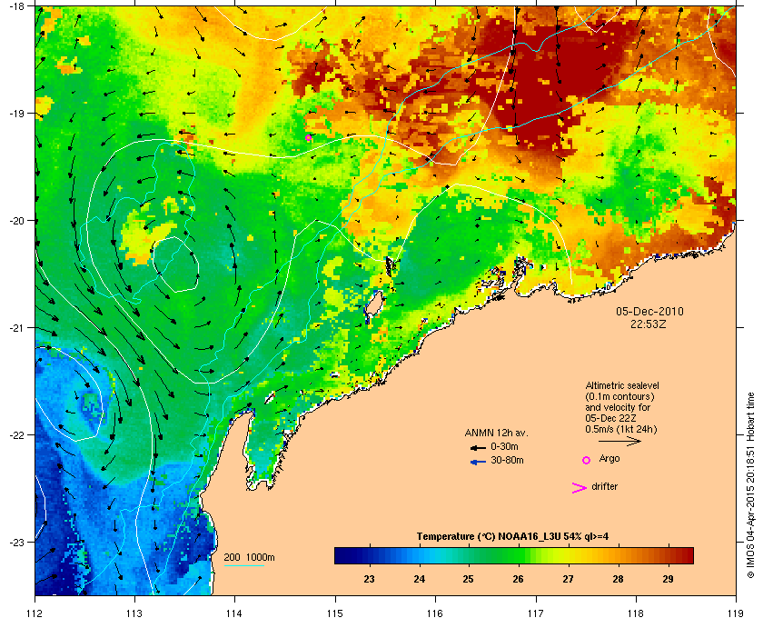The height and width of the screenshot is (618, 763).
Task: Click the '0-30m' legend label
Action: pyautogui.click(x=505, y=446)
